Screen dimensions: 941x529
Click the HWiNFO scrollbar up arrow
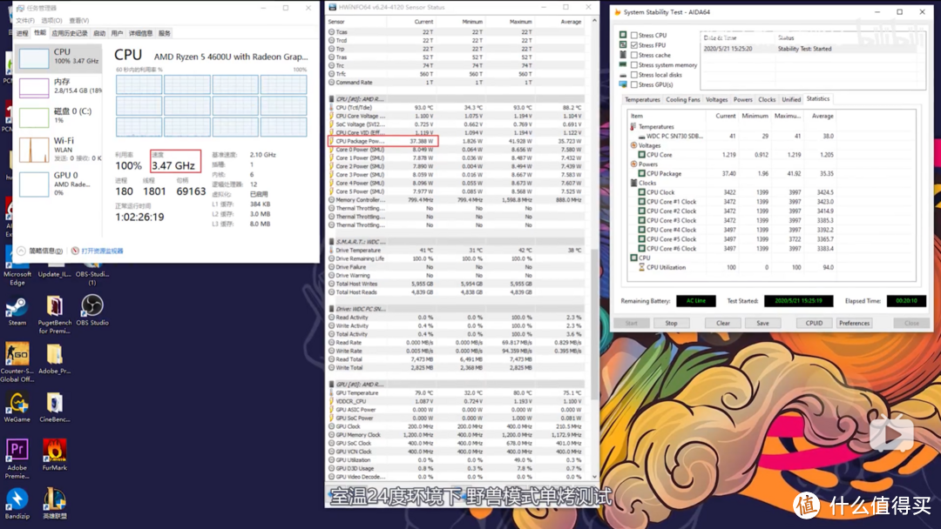coord(595,20)
